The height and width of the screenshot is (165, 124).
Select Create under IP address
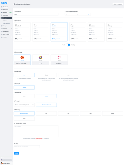46,96
